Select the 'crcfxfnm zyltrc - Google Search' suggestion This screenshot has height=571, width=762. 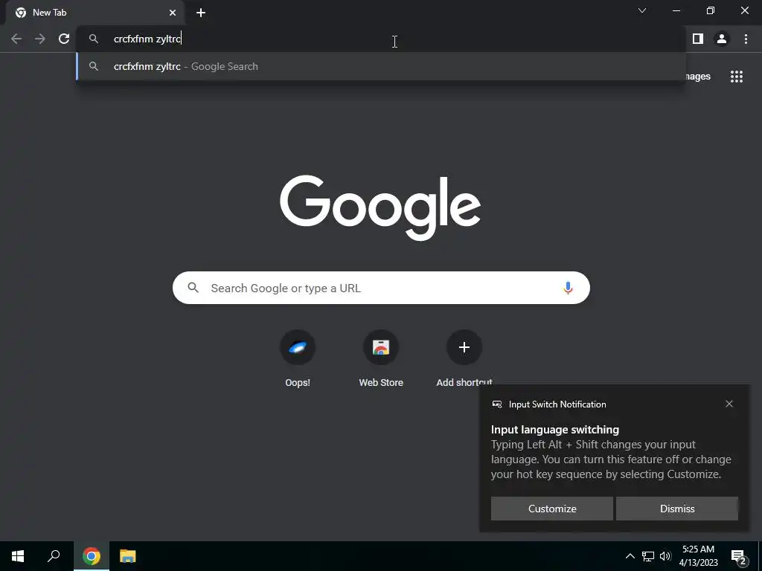pos(381,66)
